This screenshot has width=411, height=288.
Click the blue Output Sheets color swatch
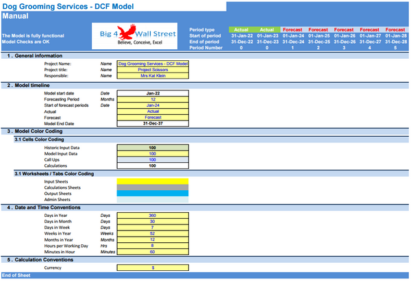153,193
